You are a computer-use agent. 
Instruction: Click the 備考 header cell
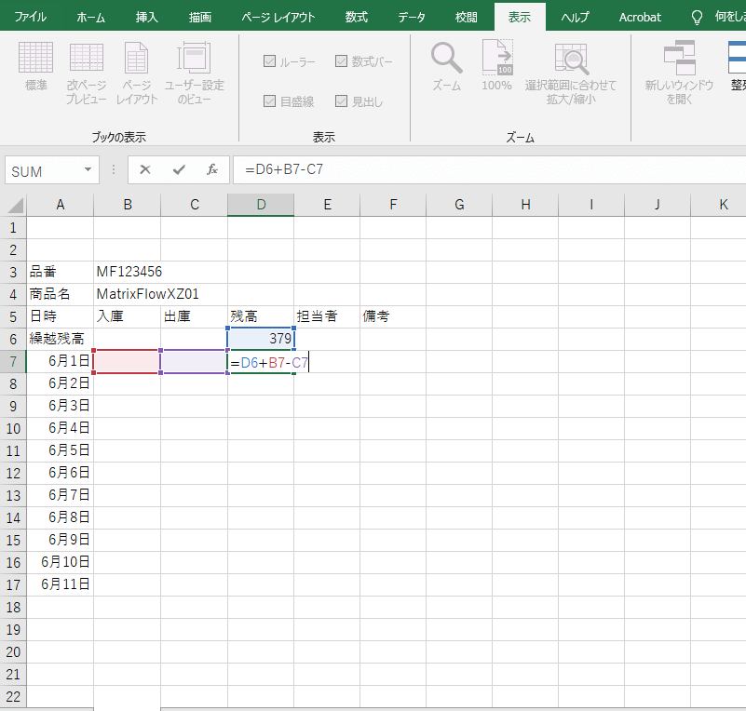(x=393, y=316)
